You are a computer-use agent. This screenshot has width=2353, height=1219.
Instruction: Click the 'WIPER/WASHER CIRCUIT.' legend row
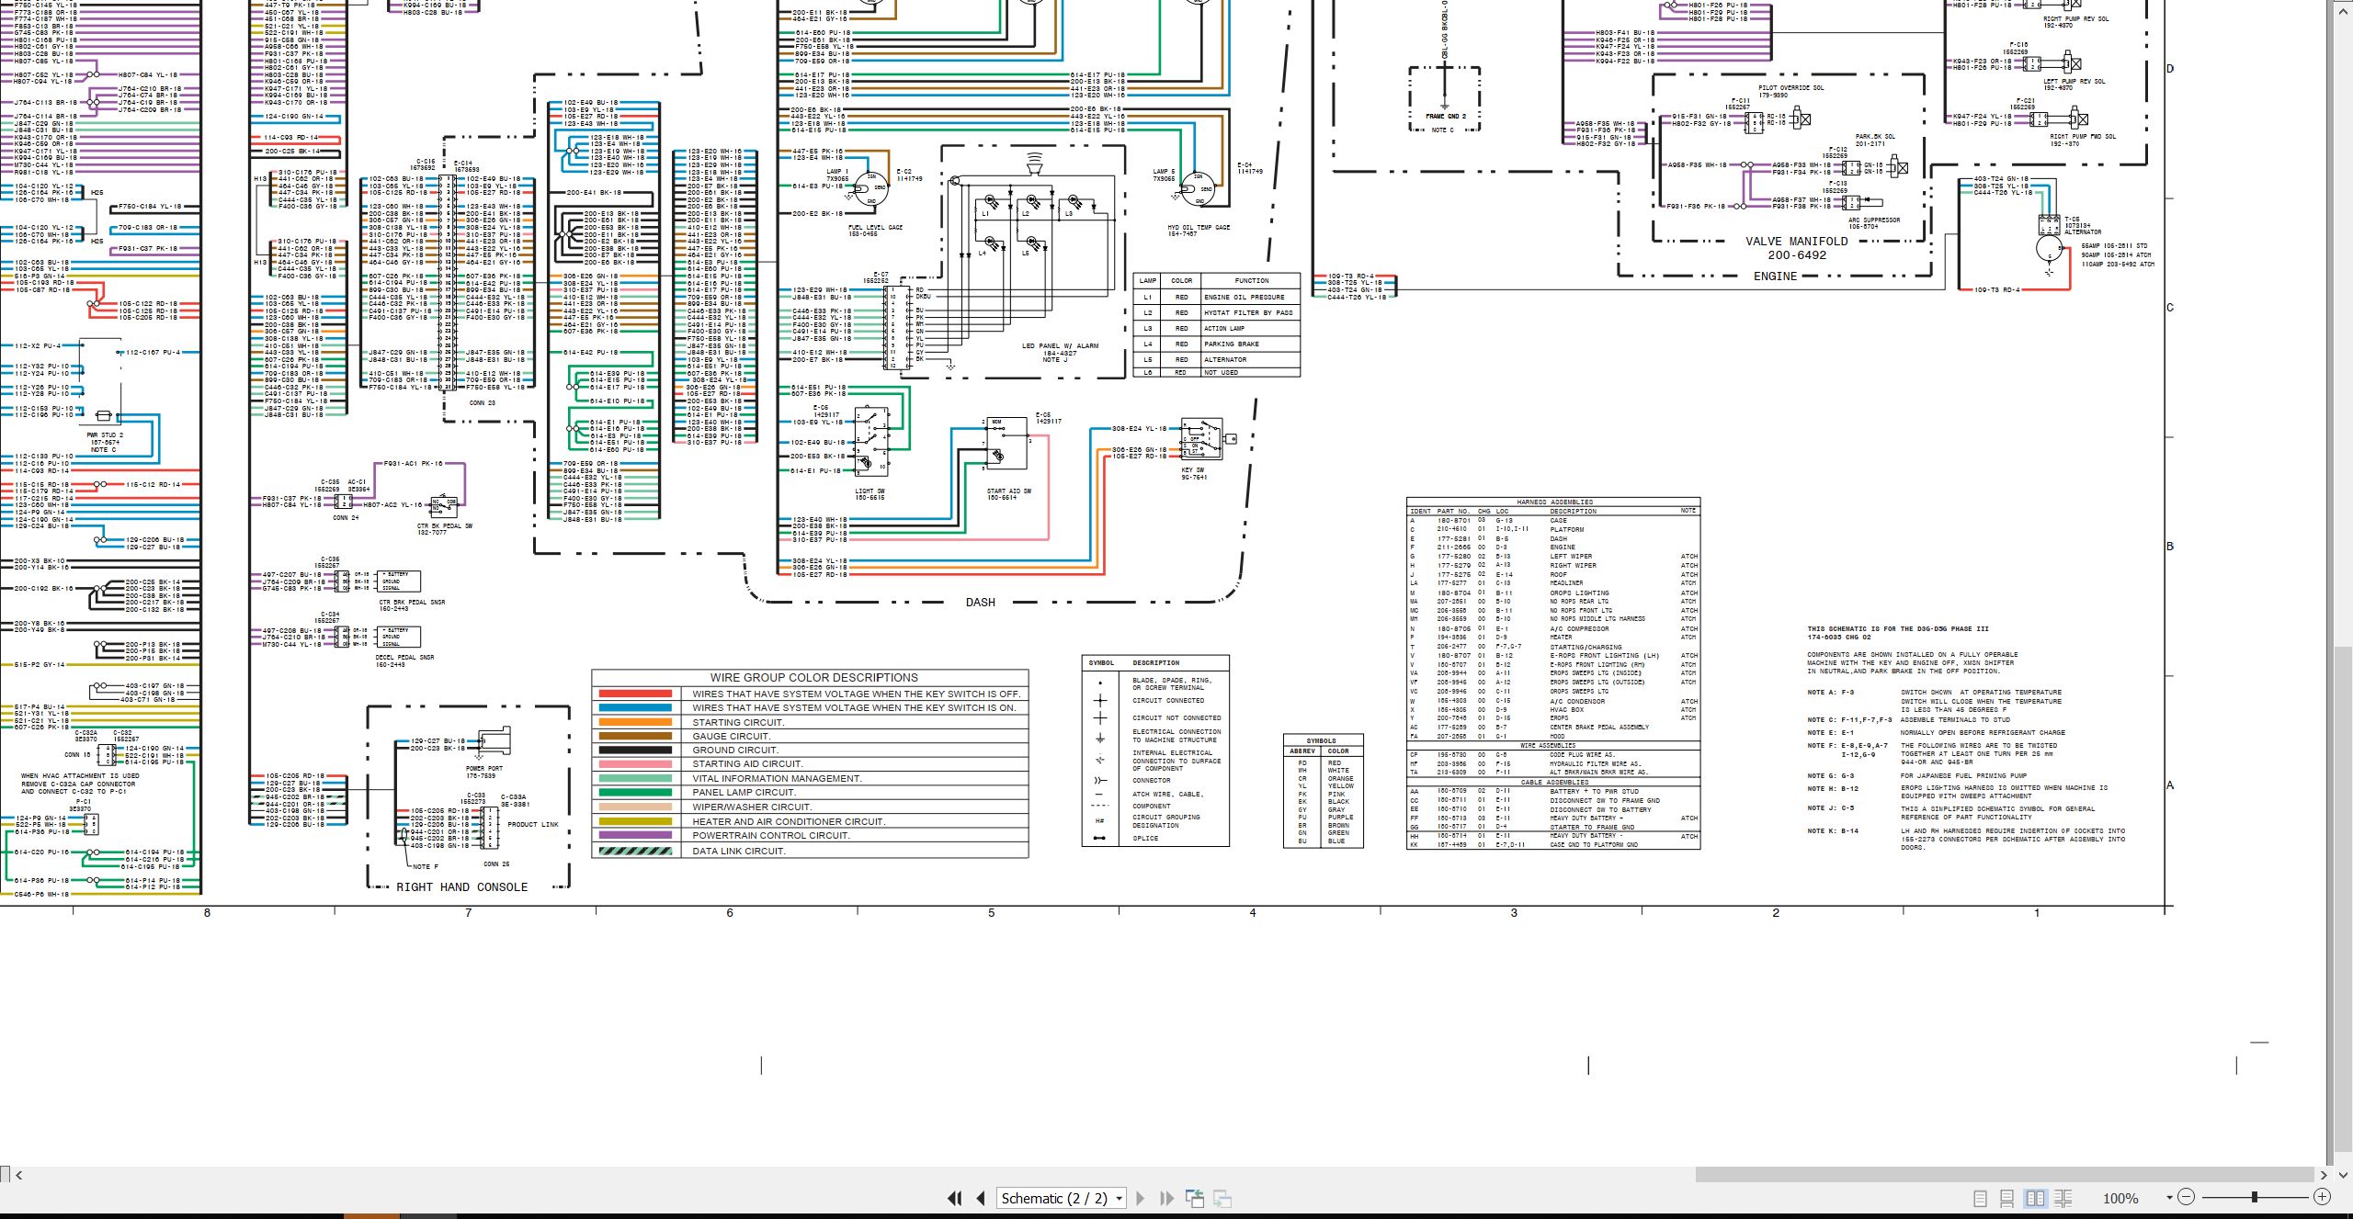[x=810, y=807]
